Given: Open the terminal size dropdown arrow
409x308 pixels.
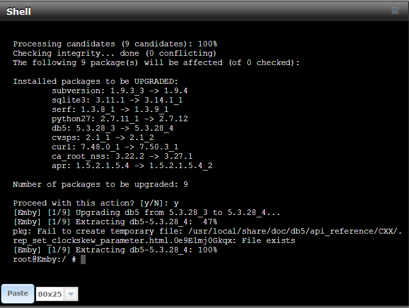Looking at the screenshot, I should point(71,294).
